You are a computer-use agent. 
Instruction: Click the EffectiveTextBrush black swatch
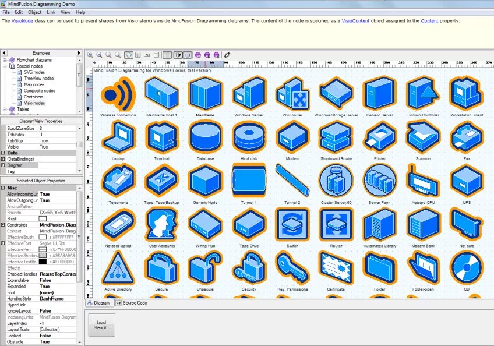click(x=43, y=262)
